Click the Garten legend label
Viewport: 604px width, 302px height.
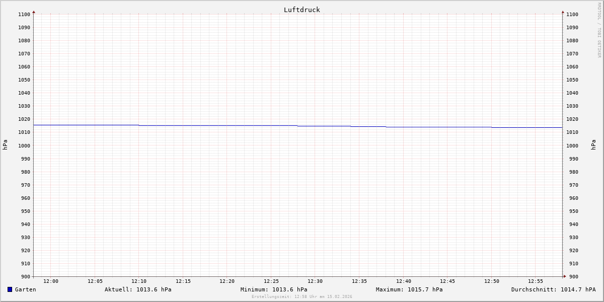pyautogui.click(x=25, y=289)
